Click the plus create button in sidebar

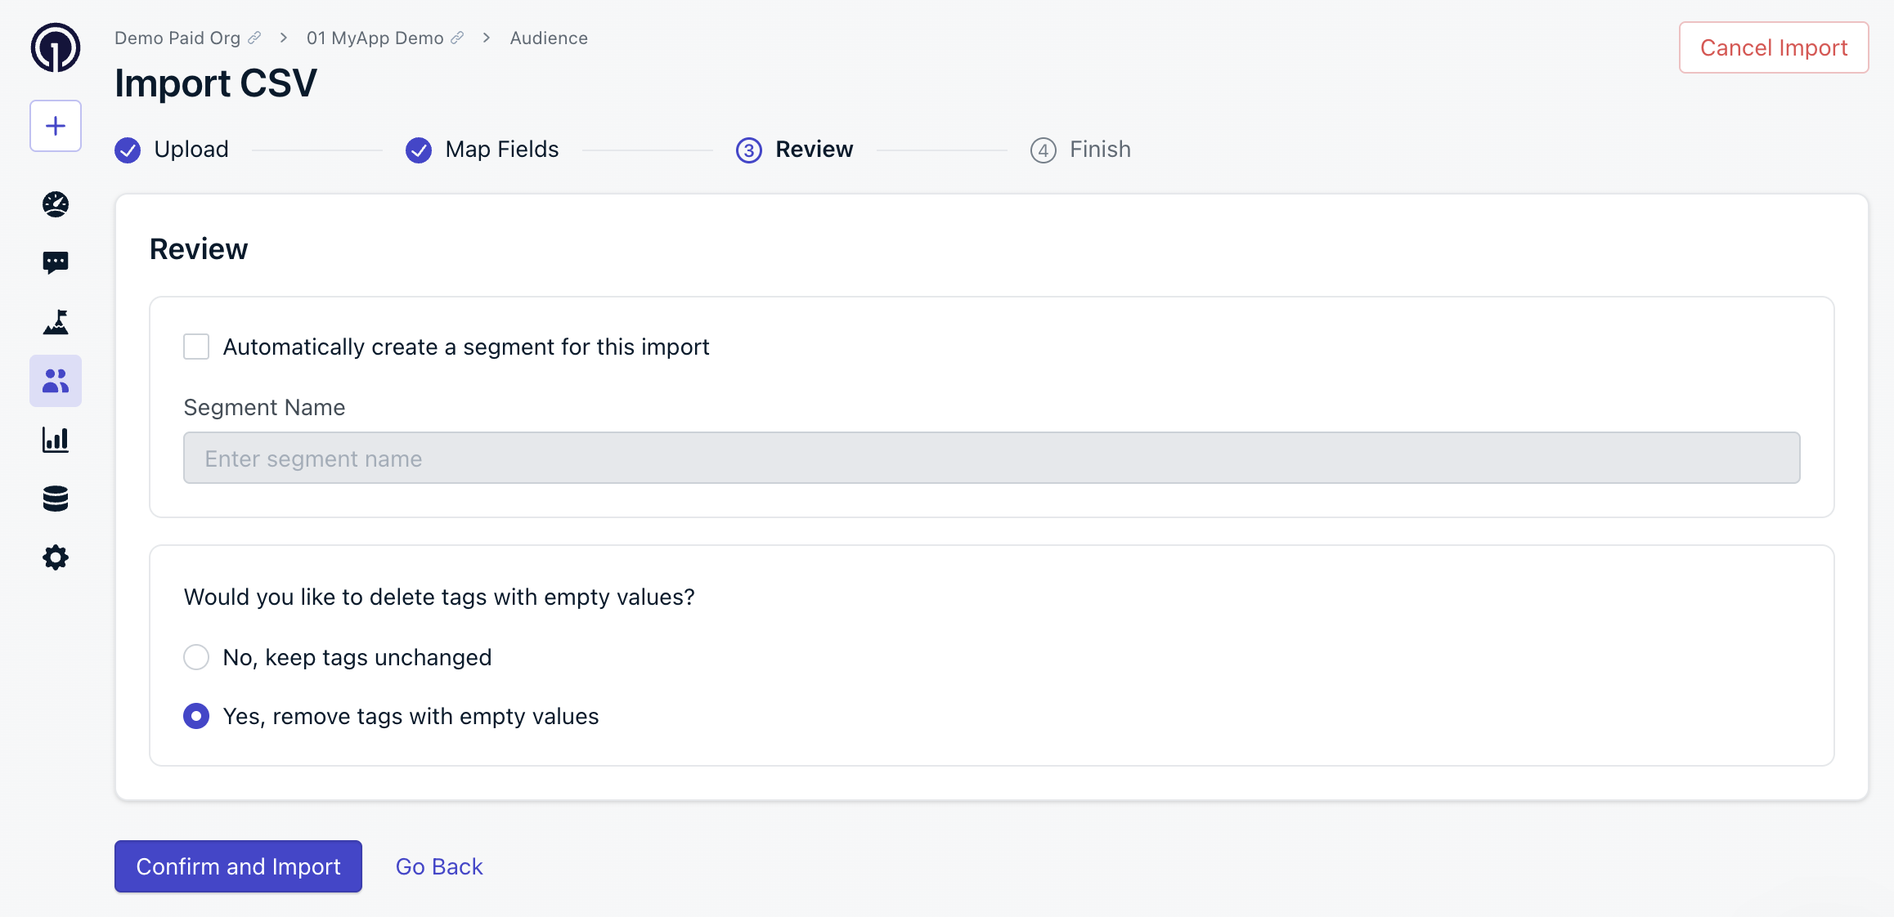(56, 126)
